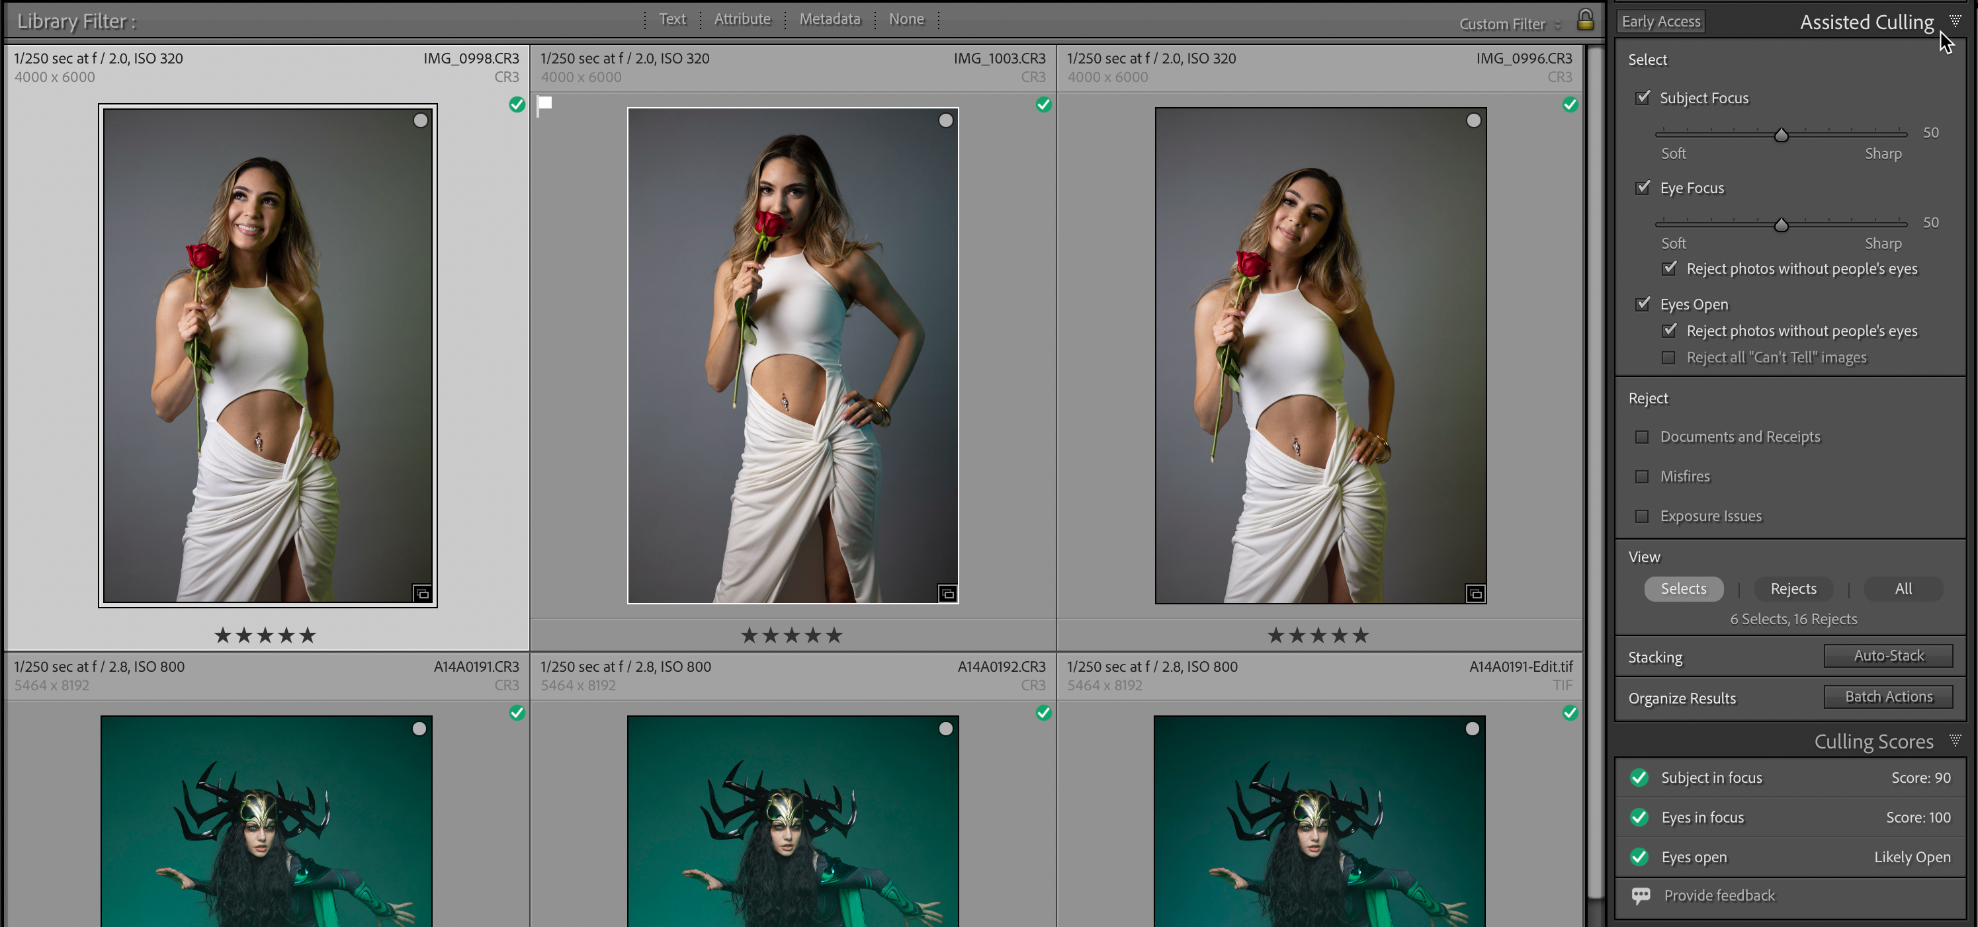Click the white flag on IMG_1003.CR3
Screen dimensions: 1978x927
pos(544,104)
